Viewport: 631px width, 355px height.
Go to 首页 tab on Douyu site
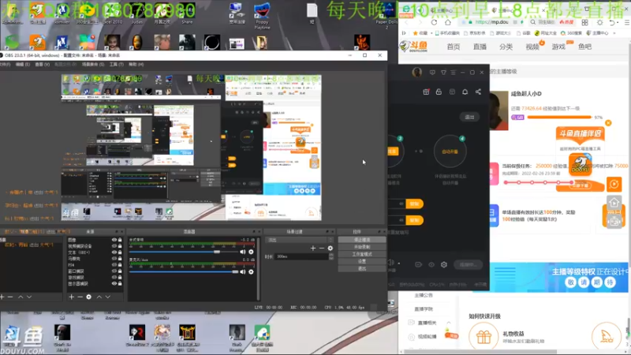coord(453,47)
